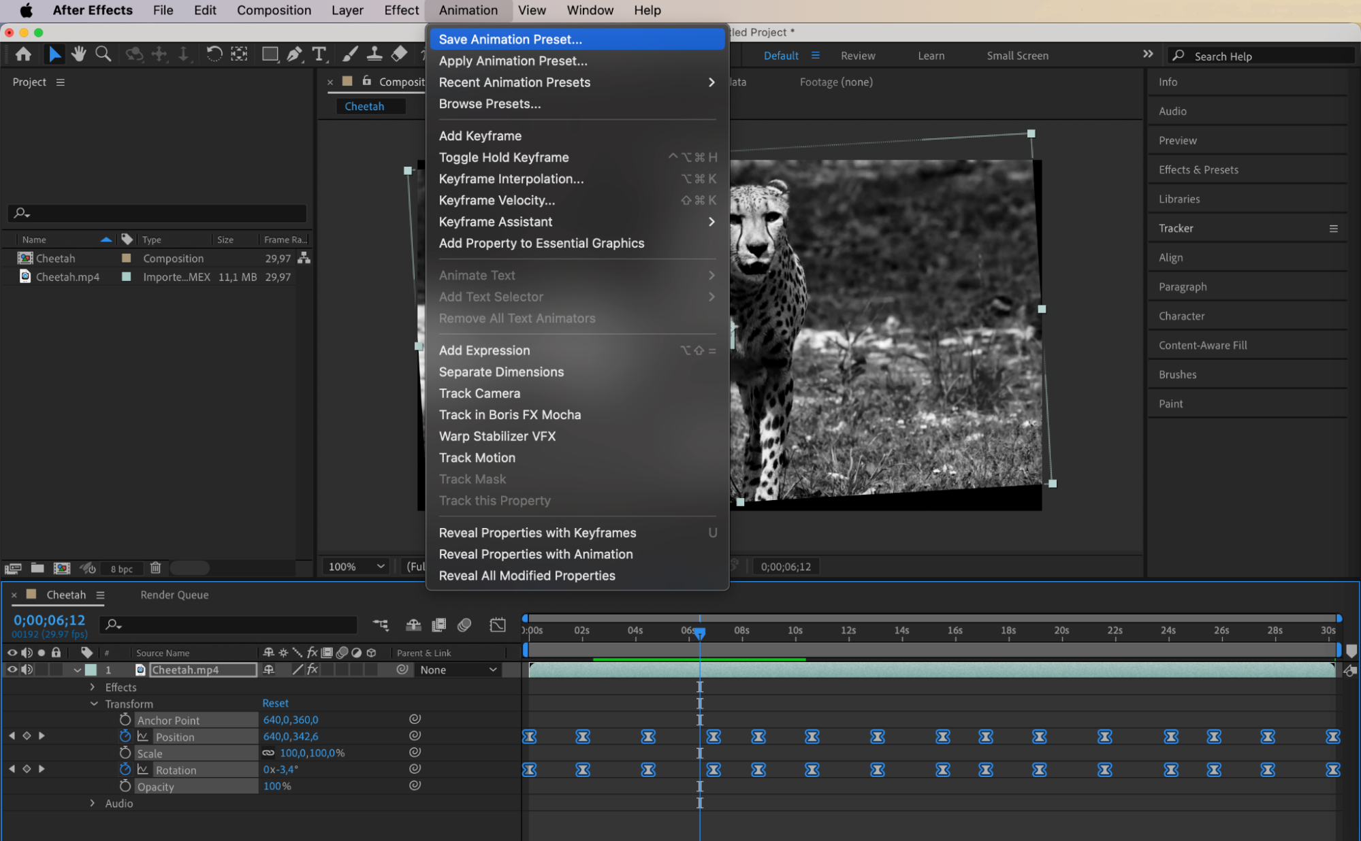
Task: Select the Brush tool
Action: click(x=350, y=54)
